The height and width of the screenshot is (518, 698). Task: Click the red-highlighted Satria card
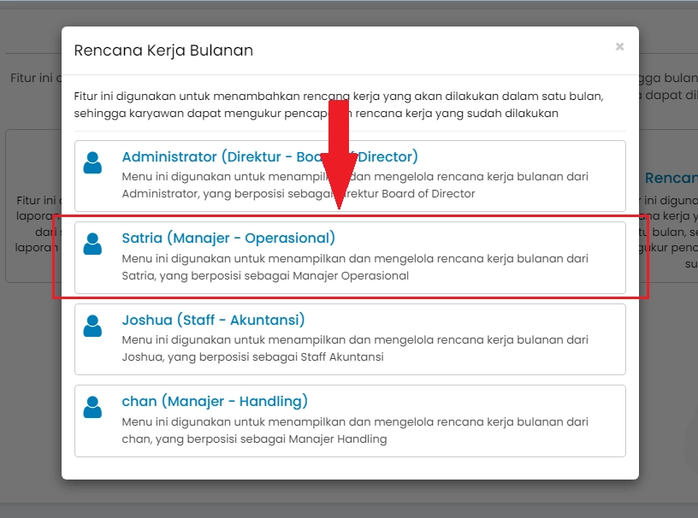point(351,256)
